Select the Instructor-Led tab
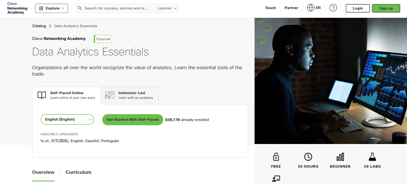The height and width of the screenshot is (184, 407). (129, 95)
